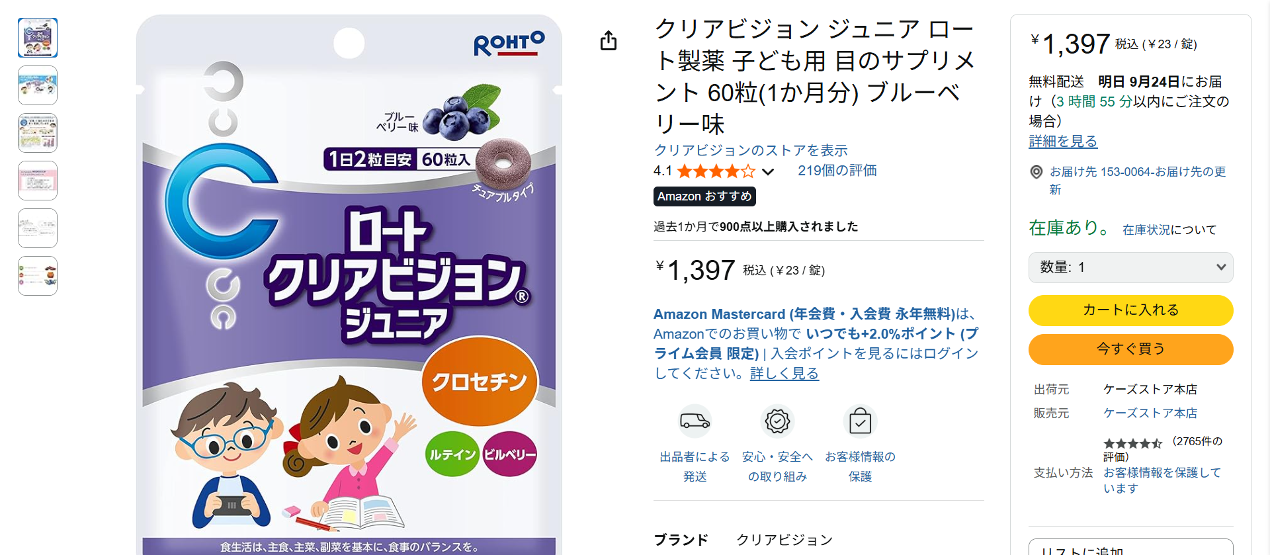Click 詳細を見る delivery details link
1270x555 pixels.
point(1063,142)
